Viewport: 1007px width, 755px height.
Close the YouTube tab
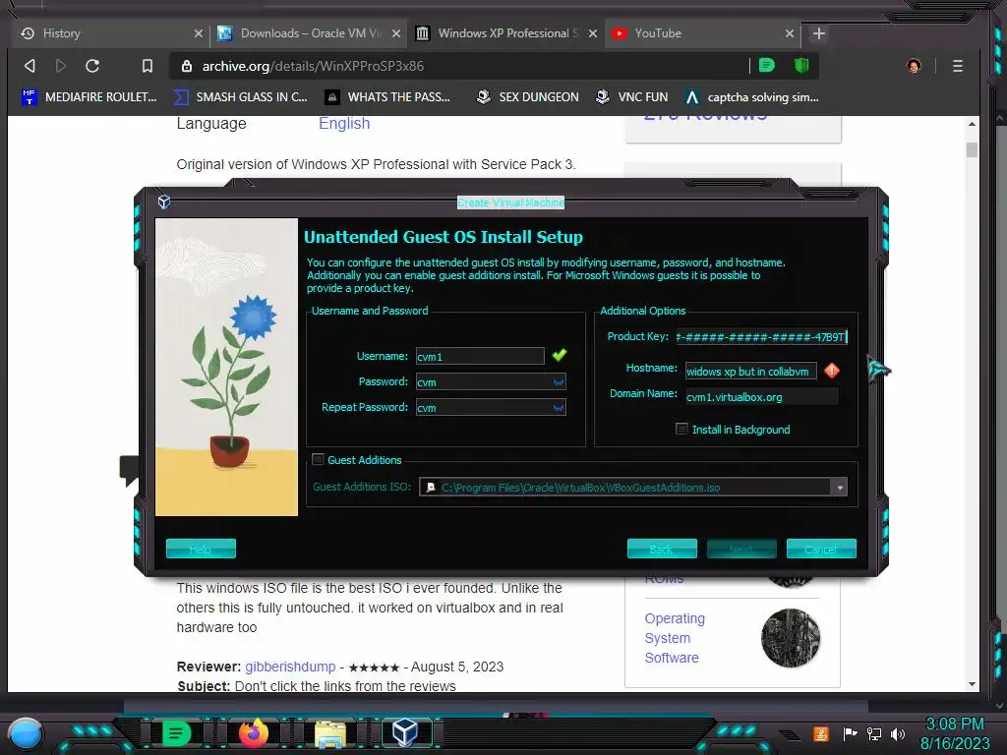point(790,33)
